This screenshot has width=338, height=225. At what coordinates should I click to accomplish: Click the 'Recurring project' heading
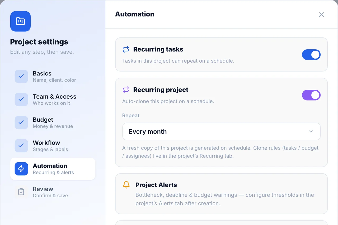pos(161,90)
